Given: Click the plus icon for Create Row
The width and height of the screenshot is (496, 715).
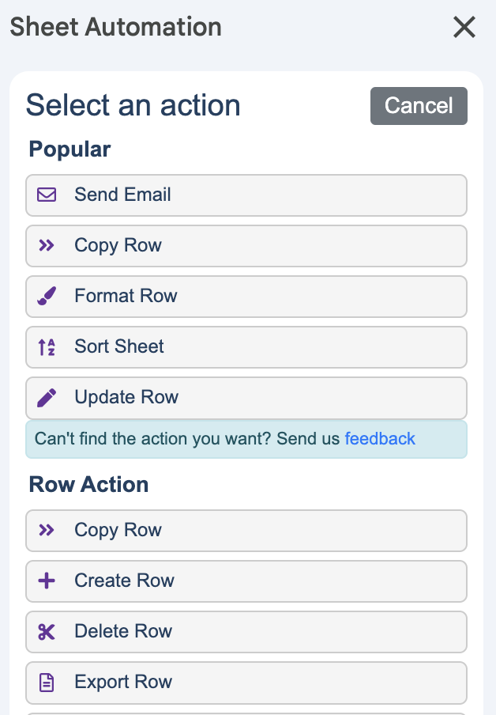Looking at the screenshot, I should pos(47,581).
